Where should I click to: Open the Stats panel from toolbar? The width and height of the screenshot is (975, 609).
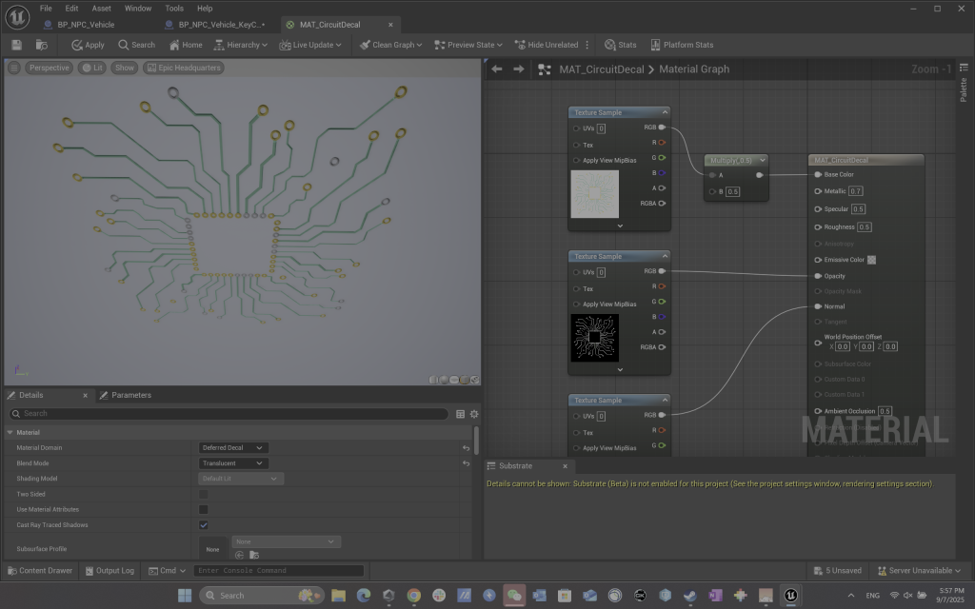tap(621, 45)
